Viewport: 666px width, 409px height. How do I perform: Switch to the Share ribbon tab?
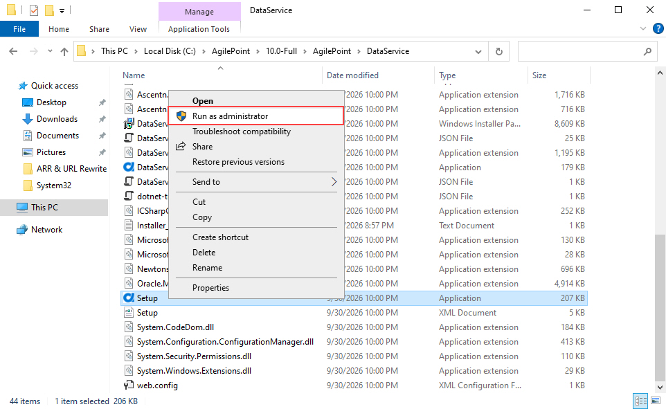(99, 29)
